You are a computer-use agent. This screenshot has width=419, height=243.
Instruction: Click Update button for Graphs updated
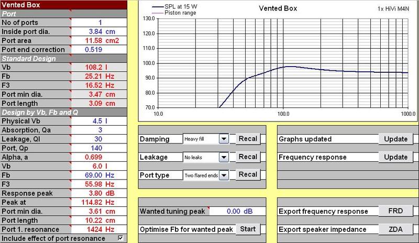click(x=395, y=139)
